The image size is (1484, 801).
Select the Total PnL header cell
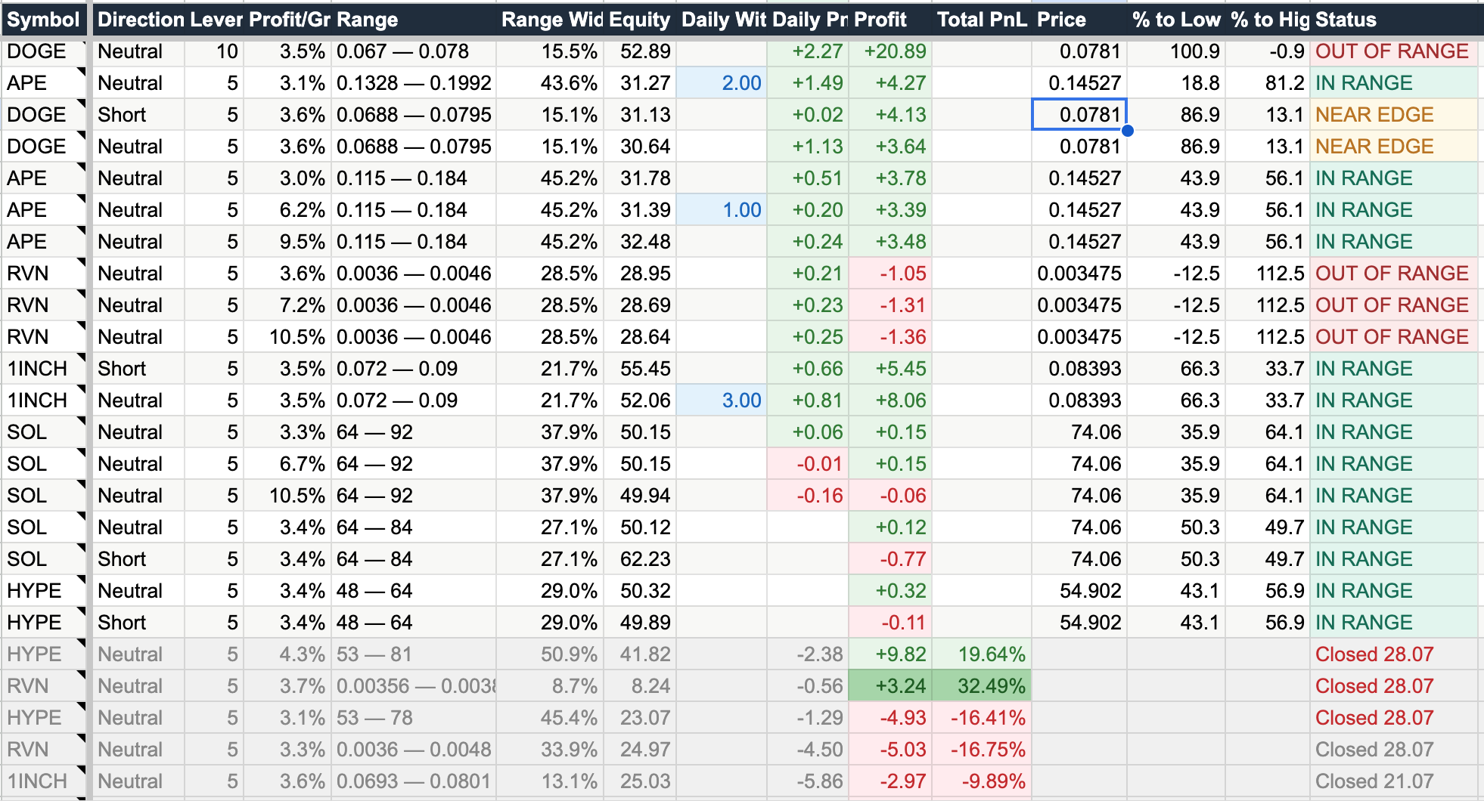coord(982,20)
